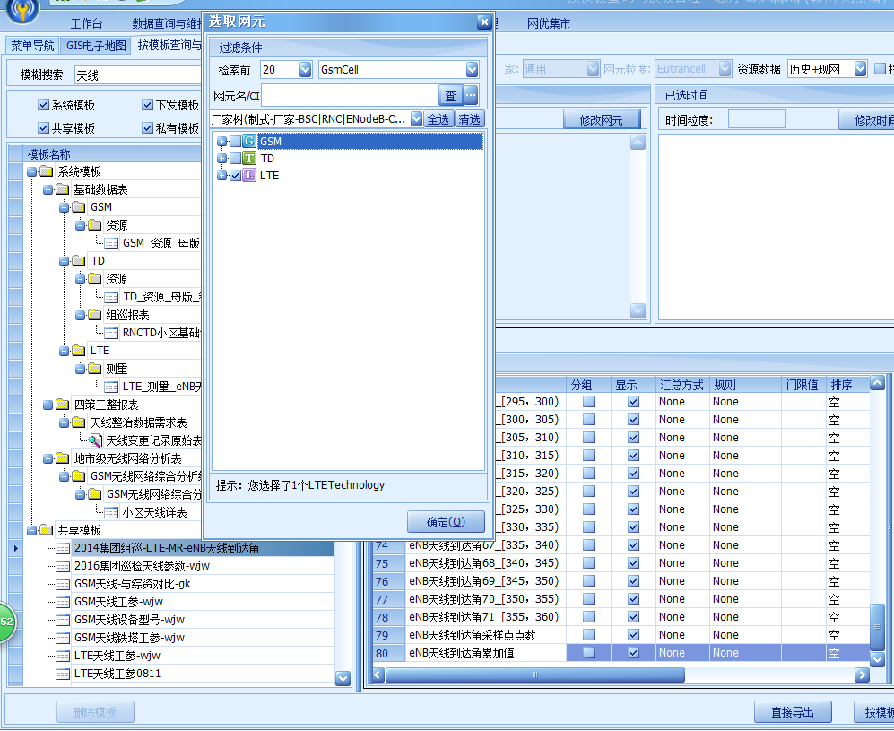Viewport: 894px width, 731px height.
Task: Check the GSM checkbox in dialog tree
Action: tap(235, 141)
